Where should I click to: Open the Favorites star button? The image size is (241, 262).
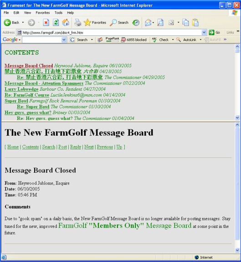pos(95,23)
